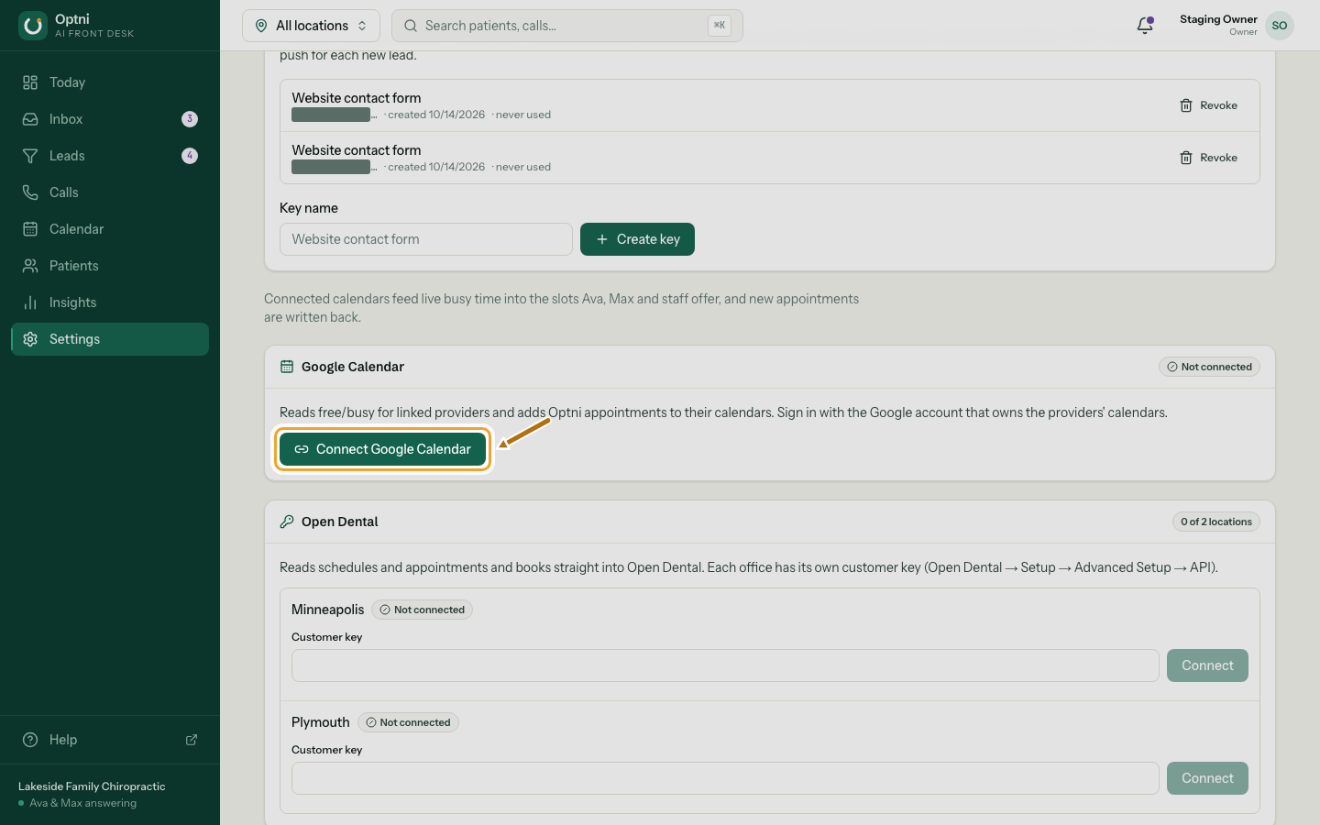Go to Today page

110,82
